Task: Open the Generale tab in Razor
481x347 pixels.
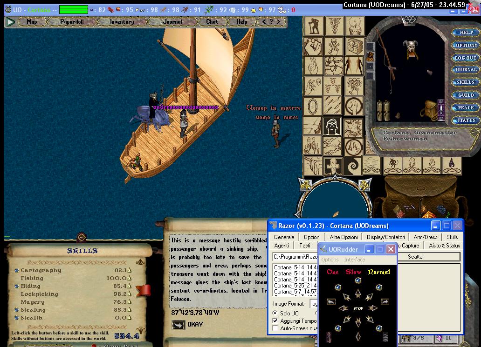Action: pyautogui.click(x=284, y=237)
